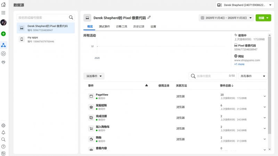Click the +1 more websites link
Viewport: 278px width, 156px height.
(x=239, y=64)
